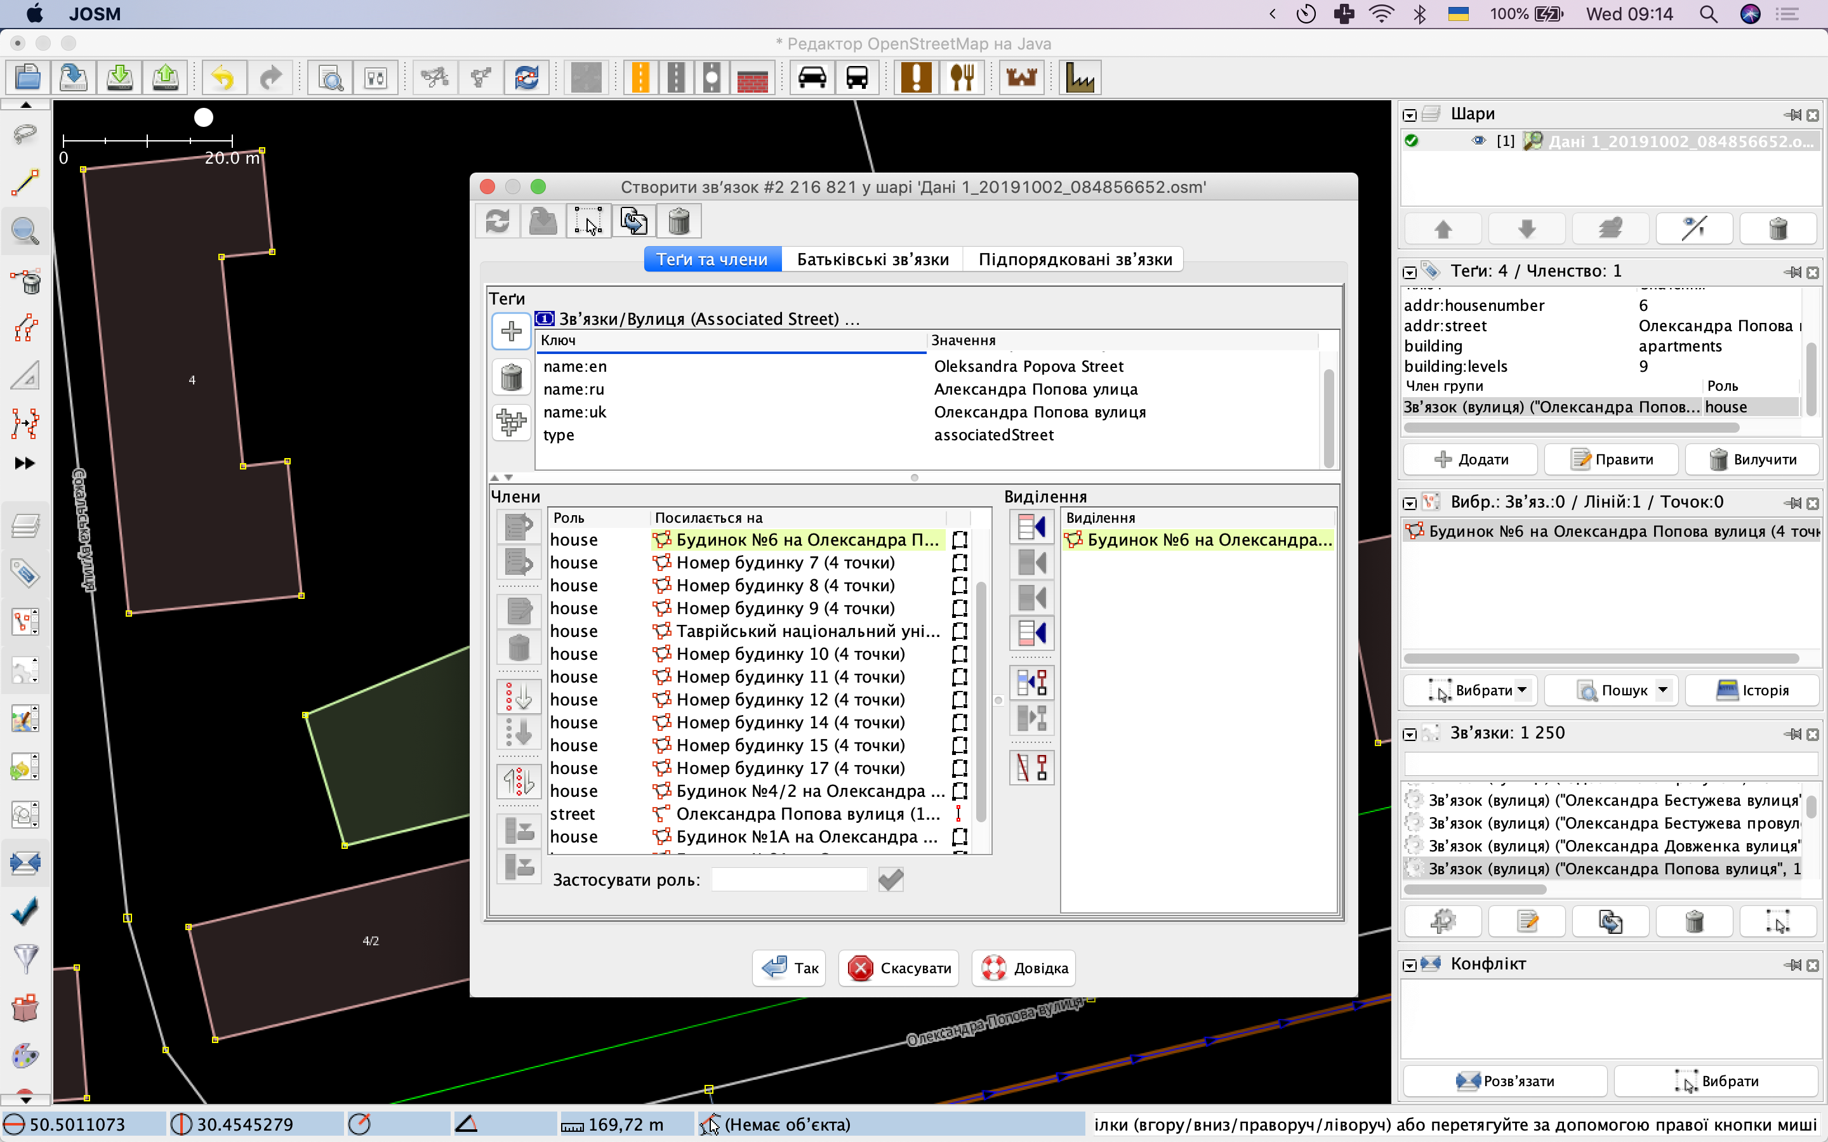Screen dimensions: 1828x1142
Task: Click the Скасувати cancel button
Action: coord(899,968)
